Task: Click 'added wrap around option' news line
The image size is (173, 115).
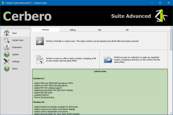Action: click(54, 109)
